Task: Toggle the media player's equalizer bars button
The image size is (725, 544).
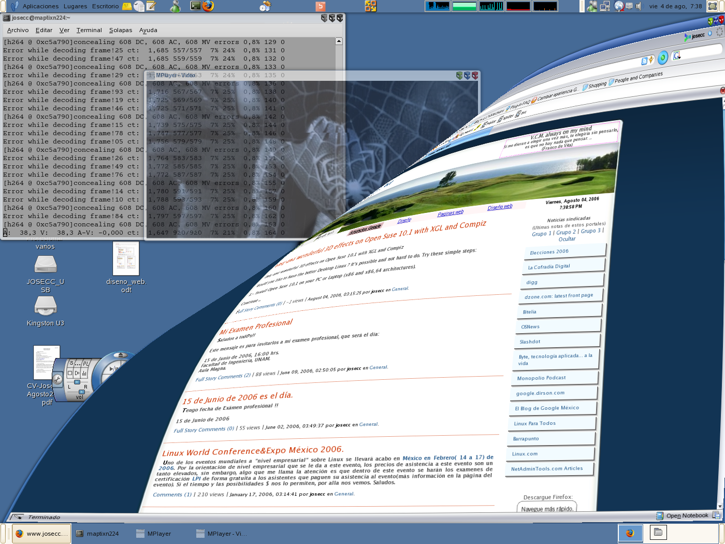Action: point(84,373)
